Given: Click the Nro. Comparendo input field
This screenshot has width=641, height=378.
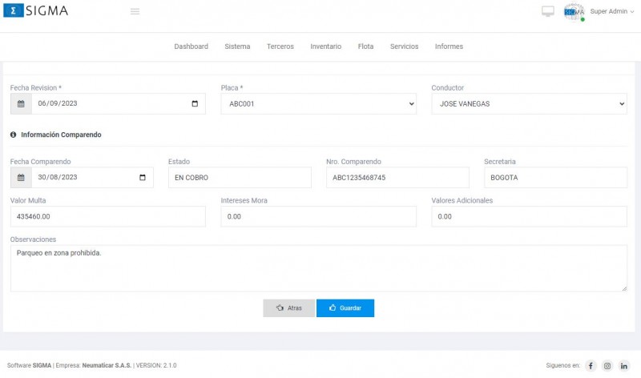Looking at the screenshot, I should [x=397, y=178].
